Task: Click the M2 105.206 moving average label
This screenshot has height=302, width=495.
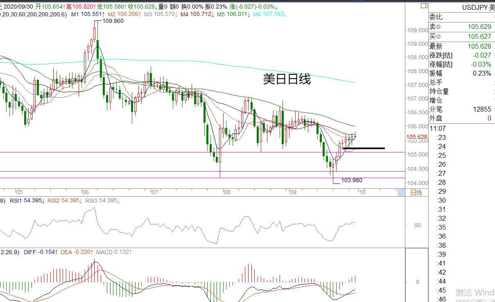Action: point(125,14)
